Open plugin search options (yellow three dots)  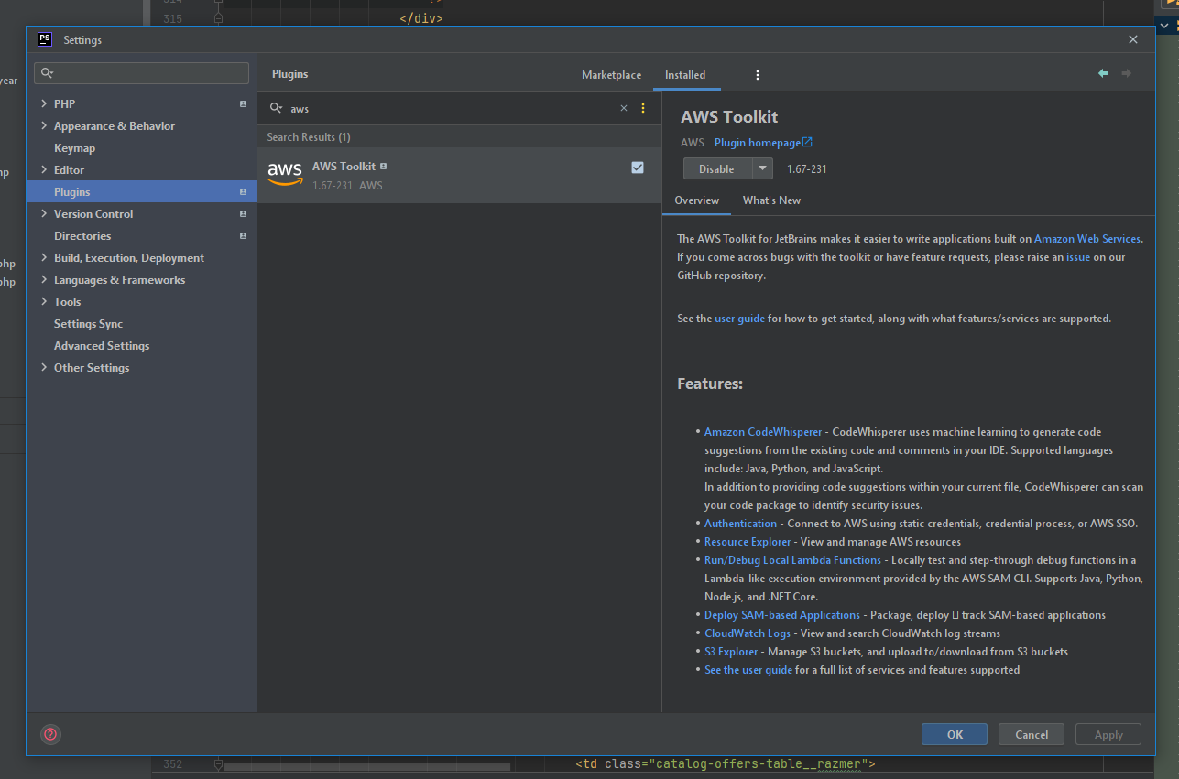643,108
